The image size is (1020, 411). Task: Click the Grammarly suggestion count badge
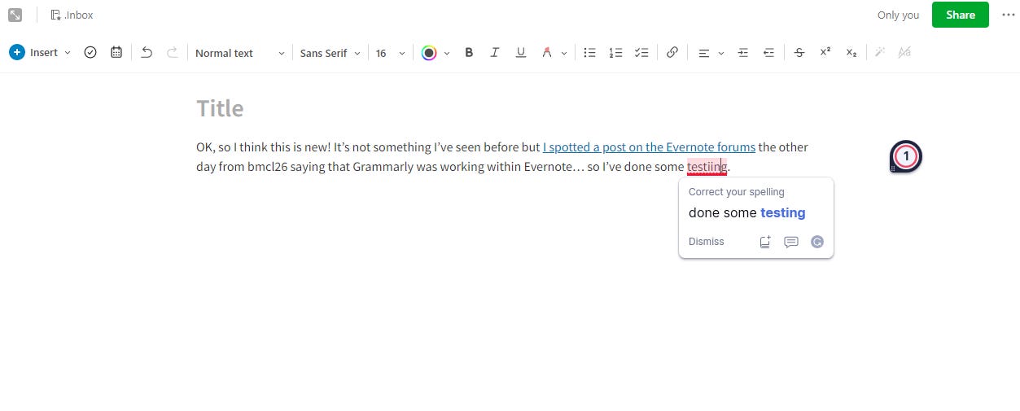click(x=906, y=156)
